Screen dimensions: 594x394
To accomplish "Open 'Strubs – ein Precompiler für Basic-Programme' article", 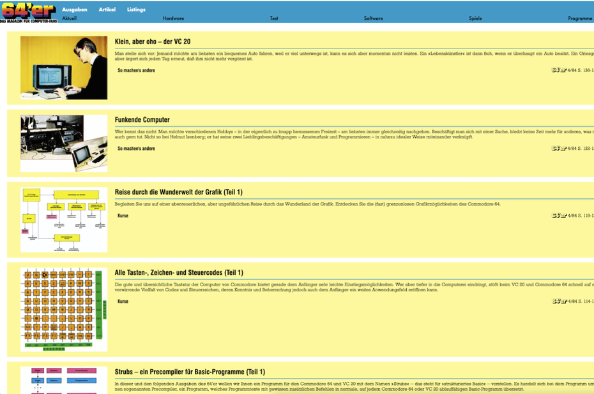I will click(x=190, y=372).
